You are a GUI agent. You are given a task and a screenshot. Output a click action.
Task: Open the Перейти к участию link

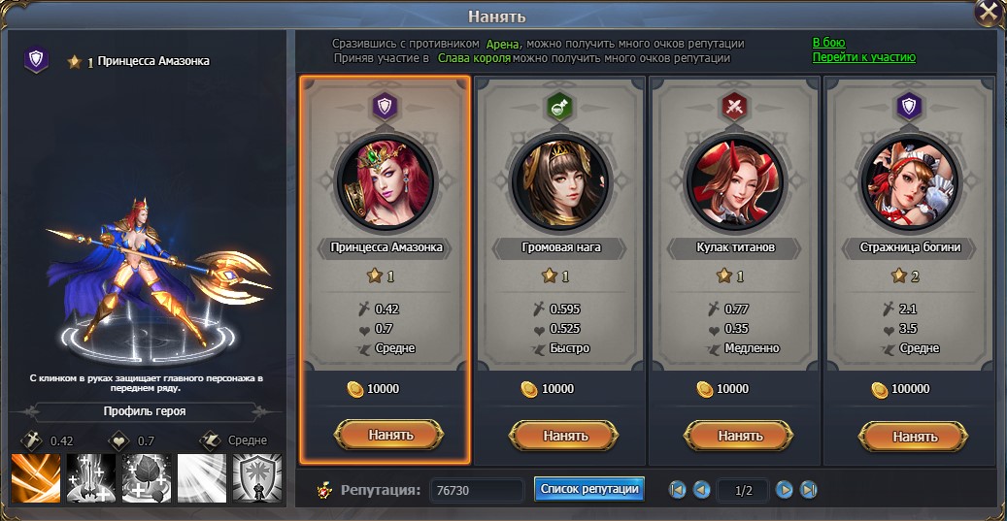tap(864, 57)
